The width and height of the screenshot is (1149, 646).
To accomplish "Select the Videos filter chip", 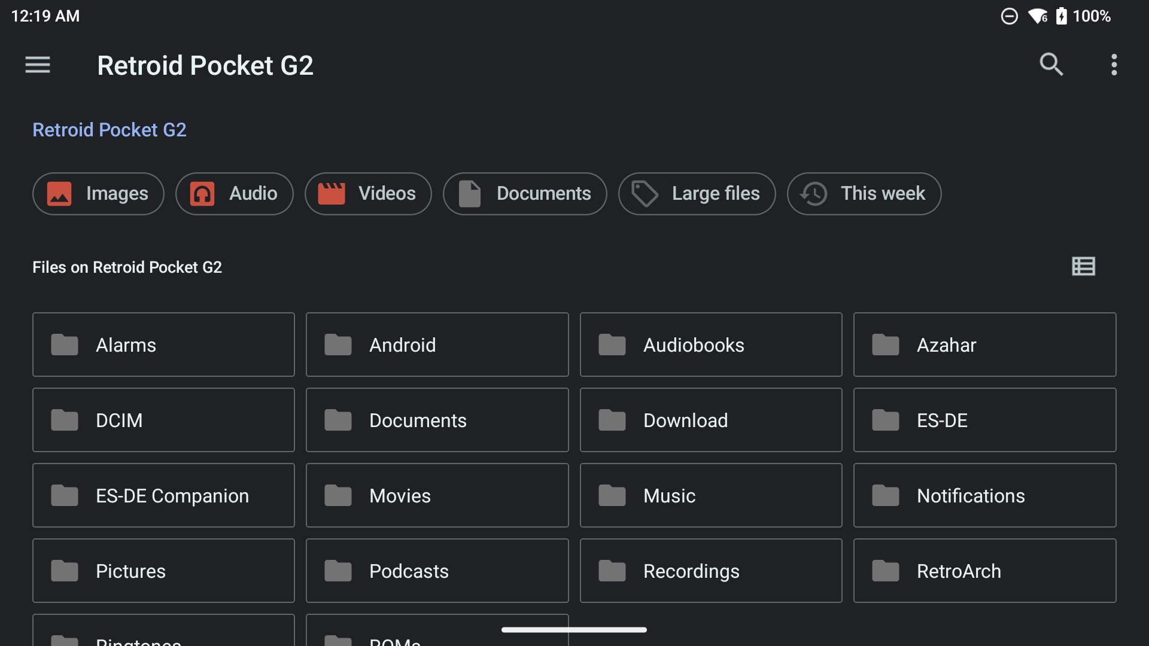I will pos(367,194).
